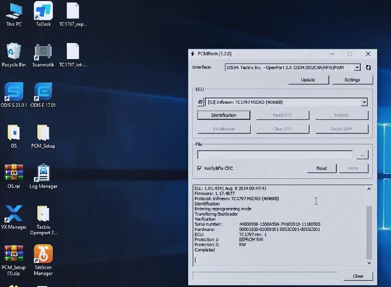
Task: Launch ODIS E 17.01 shortcut
Action: pyautogui.click(x=43, y=92)
